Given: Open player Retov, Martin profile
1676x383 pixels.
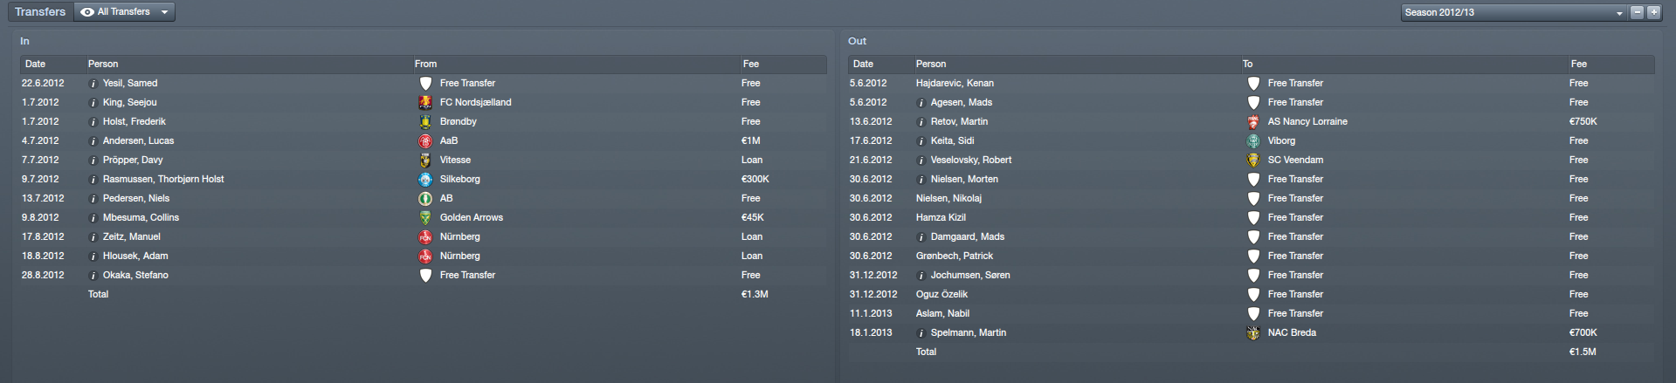Looking at the screenshot, I should pyautogui.click(x=959, y=121).
